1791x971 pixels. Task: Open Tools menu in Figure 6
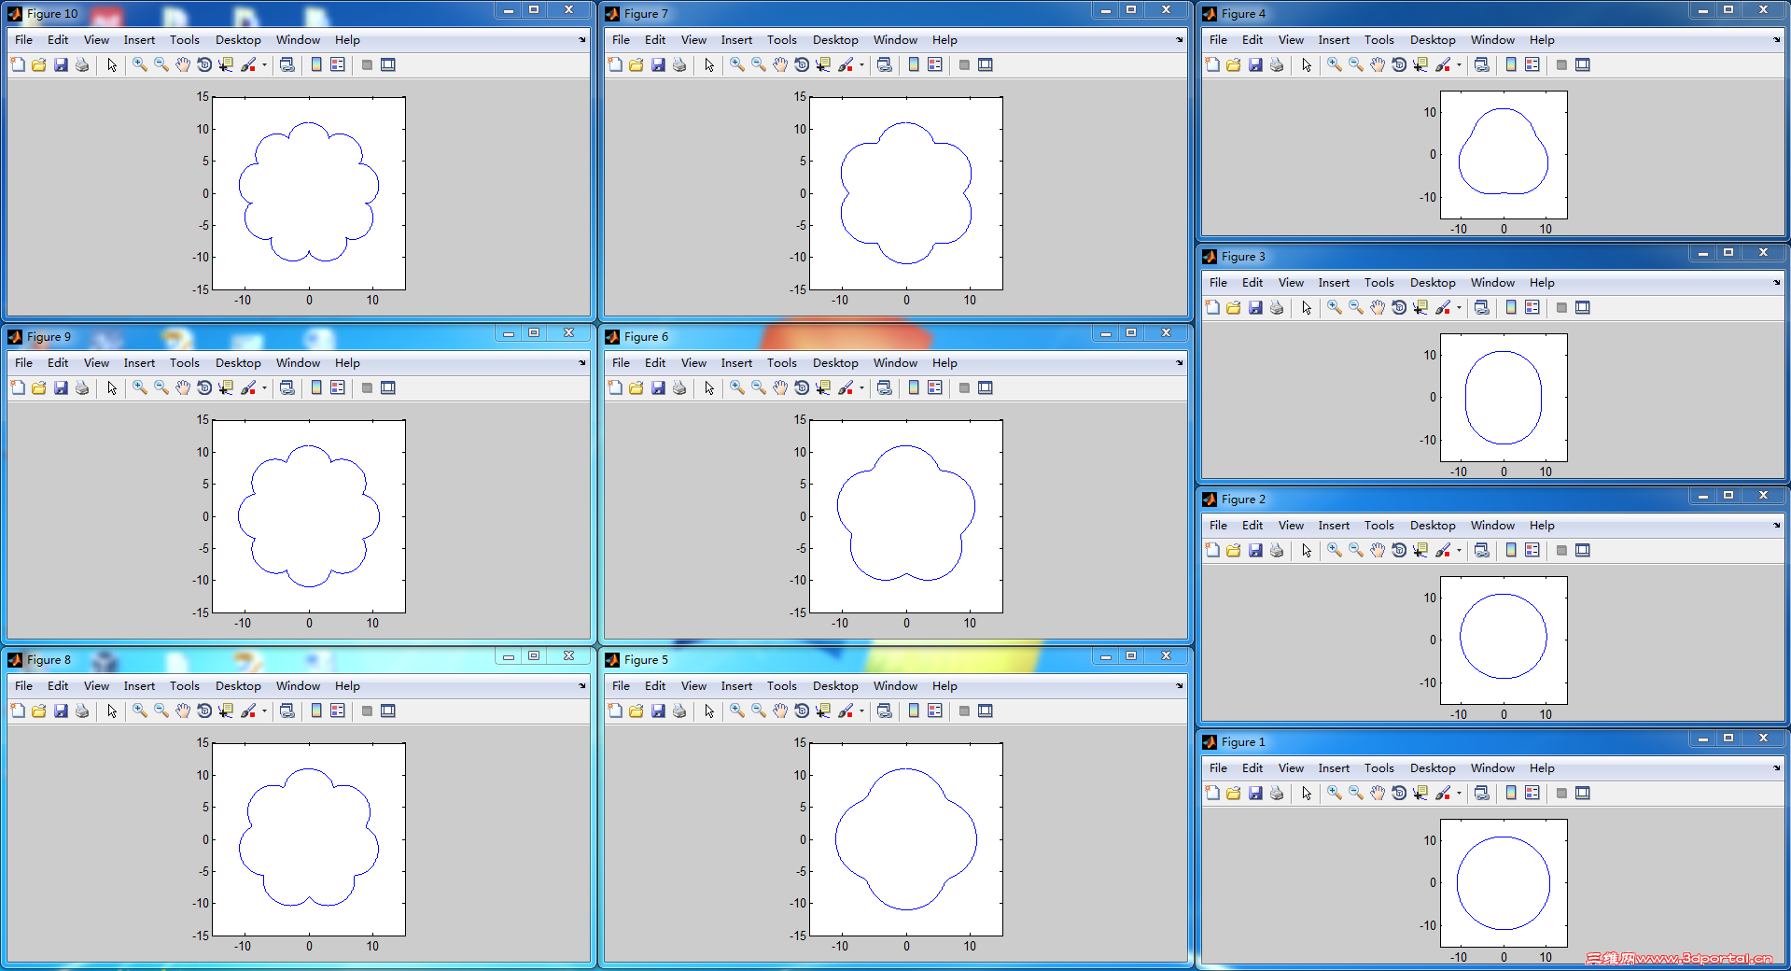782,362
